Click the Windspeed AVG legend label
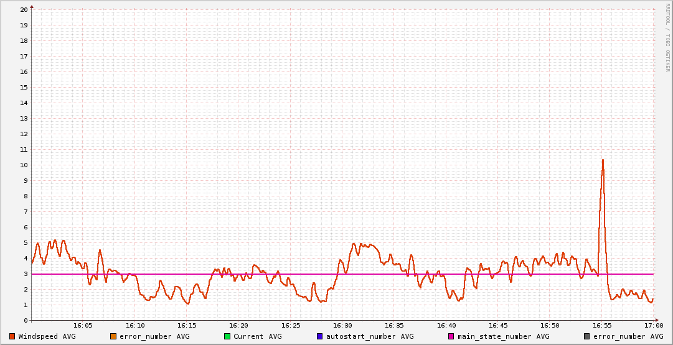Image resolution: width=673 pixels, height=345 pixels. pyautogui.click(x=47, y=336)
